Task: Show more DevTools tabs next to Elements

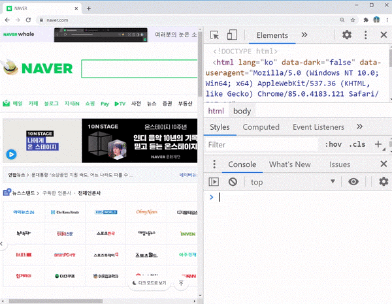Action: coord(304,35)
